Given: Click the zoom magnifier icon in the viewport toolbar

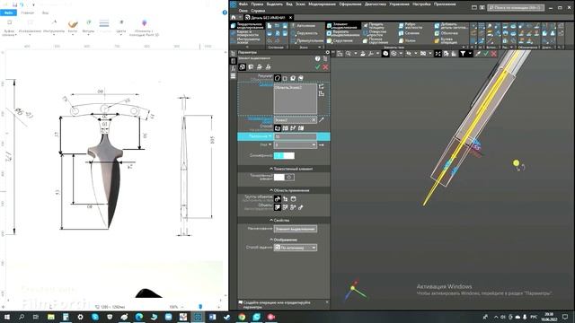Looking at the screenshot, I should (x=348, y=54).
